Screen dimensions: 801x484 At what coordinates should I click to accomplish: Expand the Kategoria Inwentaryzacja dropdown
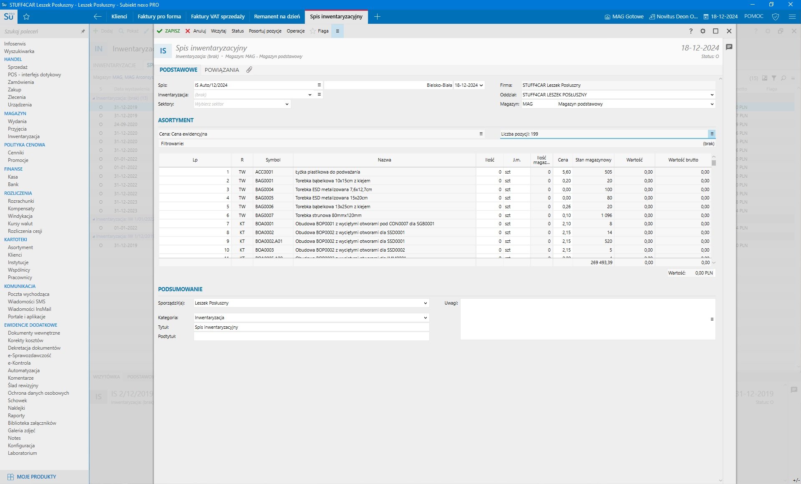click(x=425, y=318)
